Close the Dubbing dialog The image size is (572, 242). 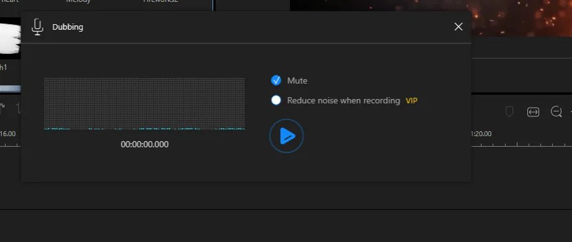(x=458, y=27)
